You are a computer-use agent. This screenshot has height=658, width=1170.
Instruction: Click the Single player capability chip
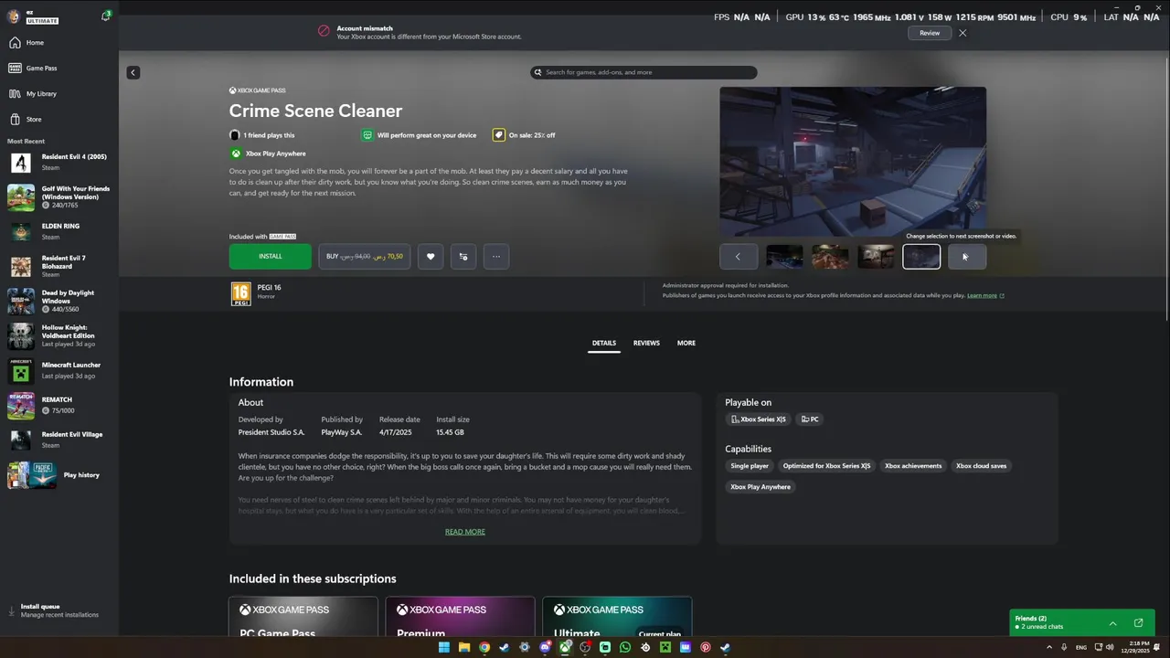750,466
